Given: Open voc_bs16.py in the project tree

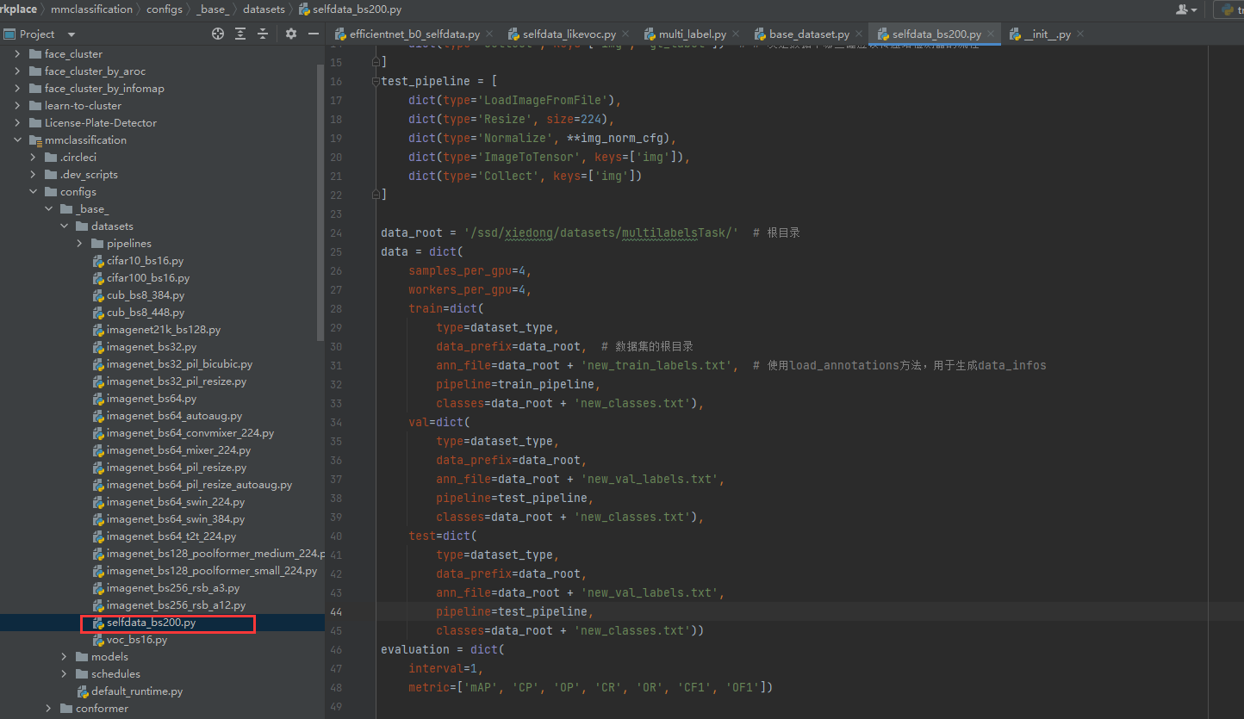Looking at the screenshot, I should tap(136, 640).
